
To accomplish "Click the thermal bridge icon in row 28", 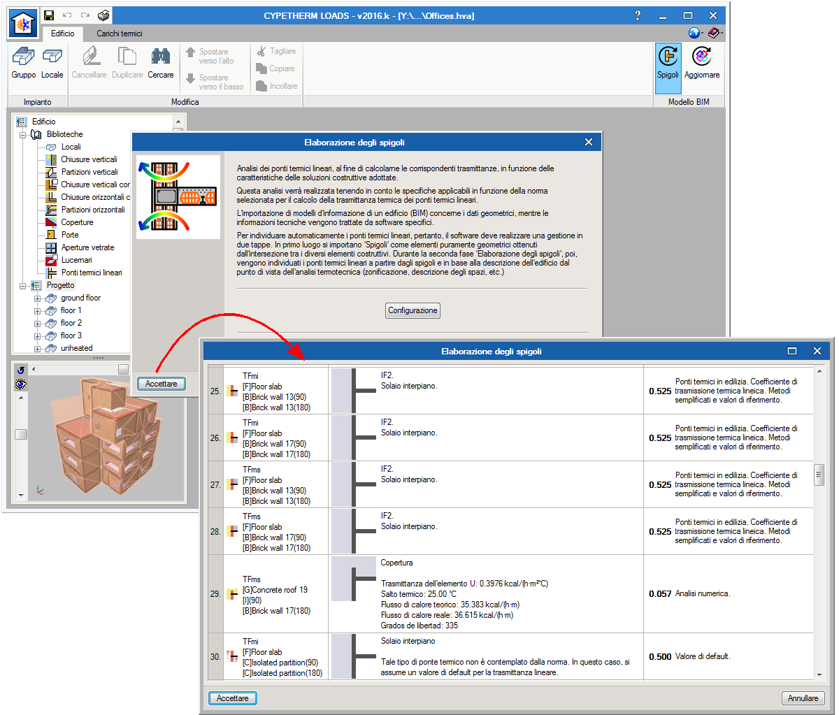I will point(231,532).
